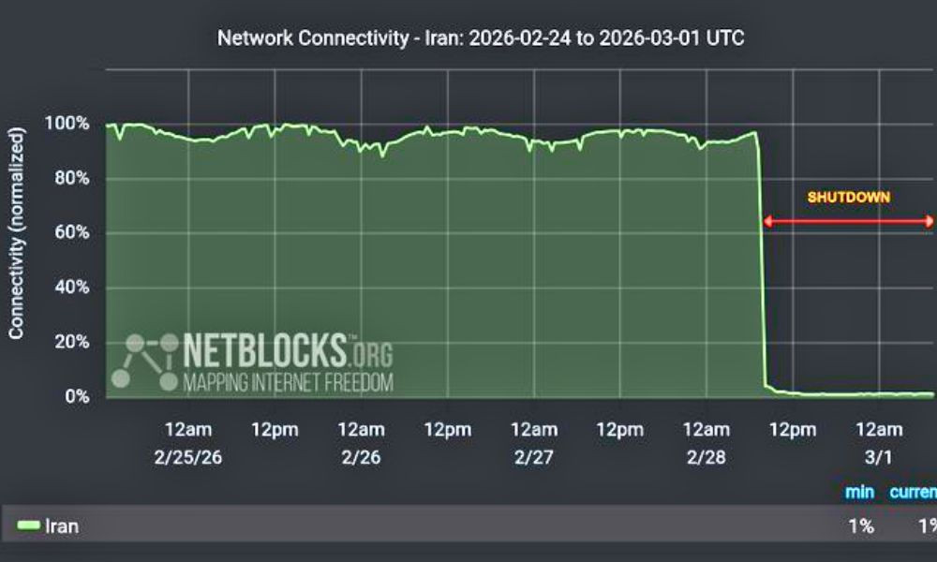Click the Mapping Internet Freedom tagline
This screenshot has width=937, height=562.
[x=289, y=382]
